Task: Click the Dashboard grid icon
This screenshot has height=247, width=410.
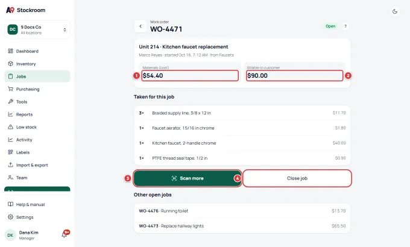Action: coord(10,51)
